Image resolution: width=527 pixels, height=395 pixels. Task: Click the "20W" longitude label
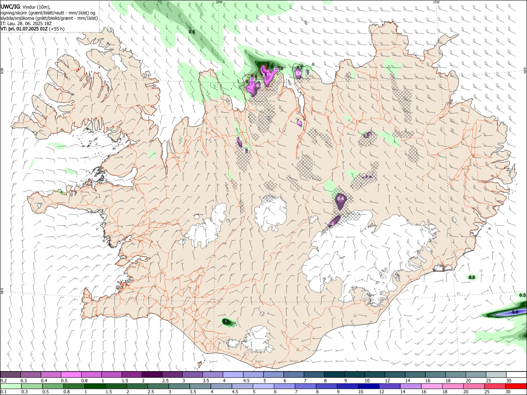(x=219, y=2)
